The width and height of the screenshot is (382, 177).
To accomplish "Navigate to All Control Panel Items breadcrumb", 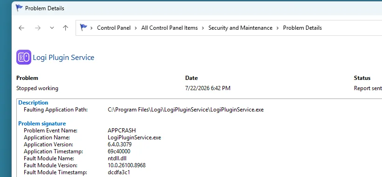I will tap(170, 28).
